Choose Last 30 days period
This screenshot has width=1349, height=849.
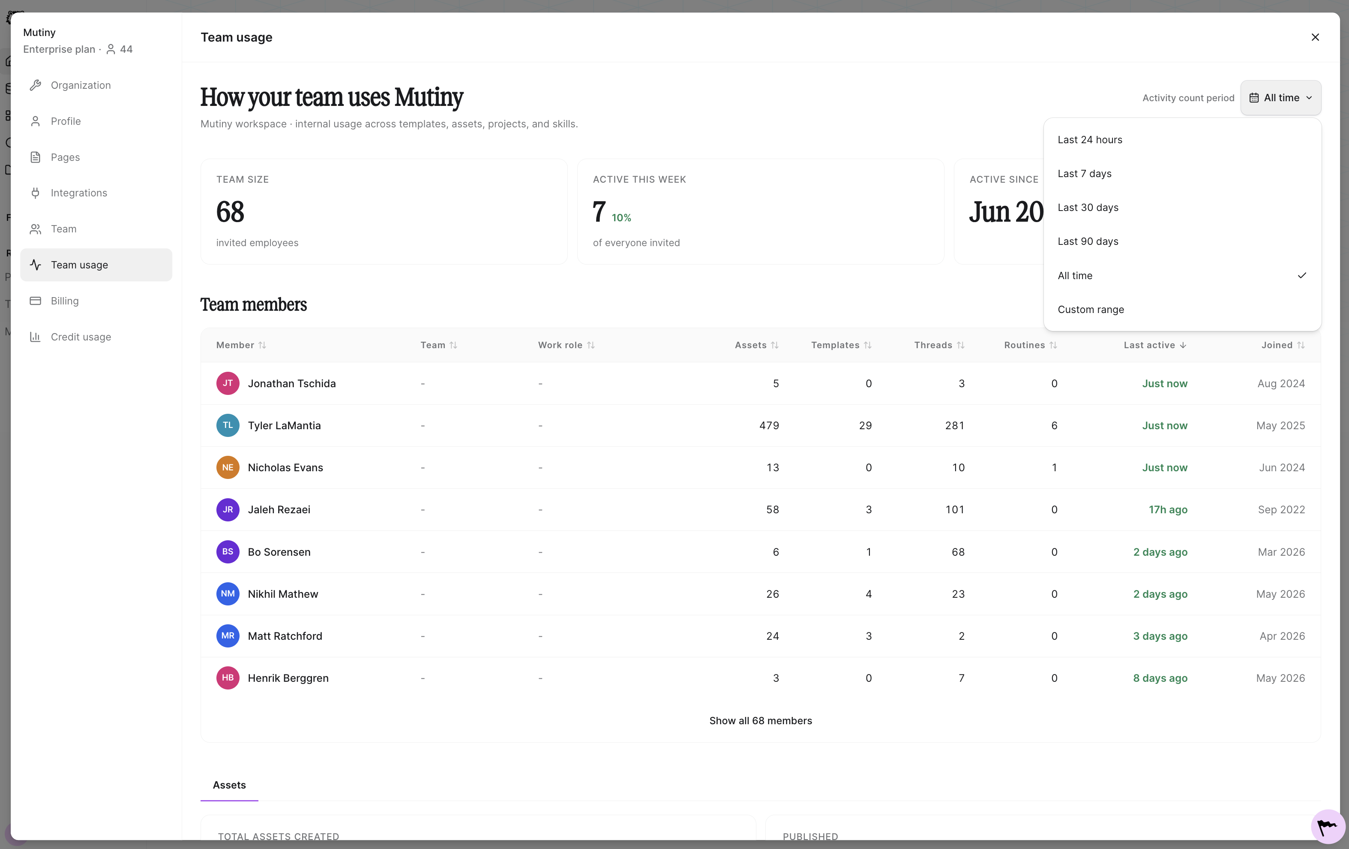pyautogui.click(x=1183, y=208)
